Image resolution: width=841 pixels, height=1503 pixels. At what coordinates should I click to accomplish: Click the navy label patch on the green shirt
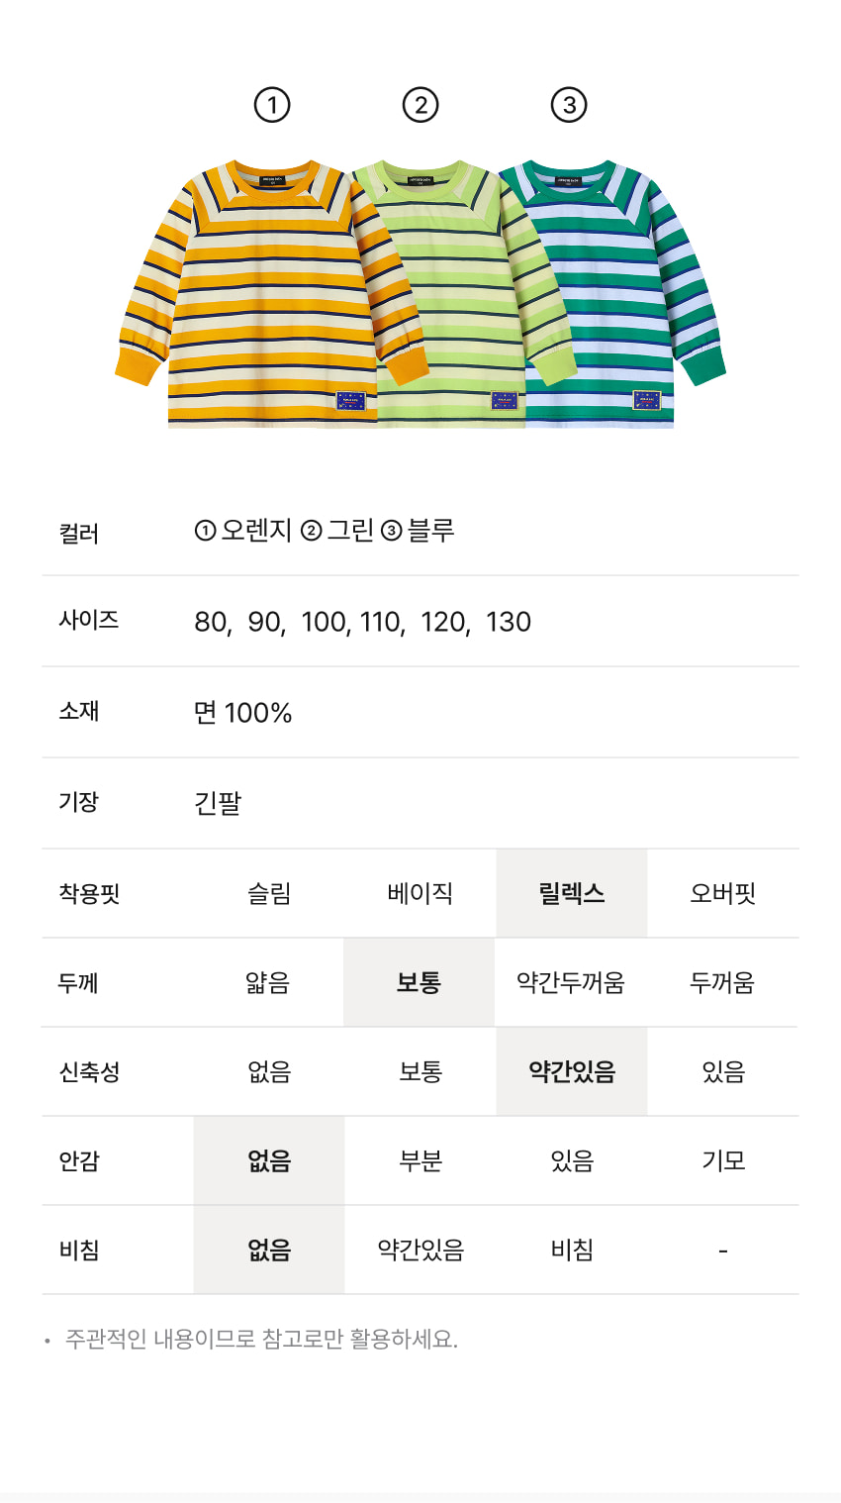[x=505, y=401]
